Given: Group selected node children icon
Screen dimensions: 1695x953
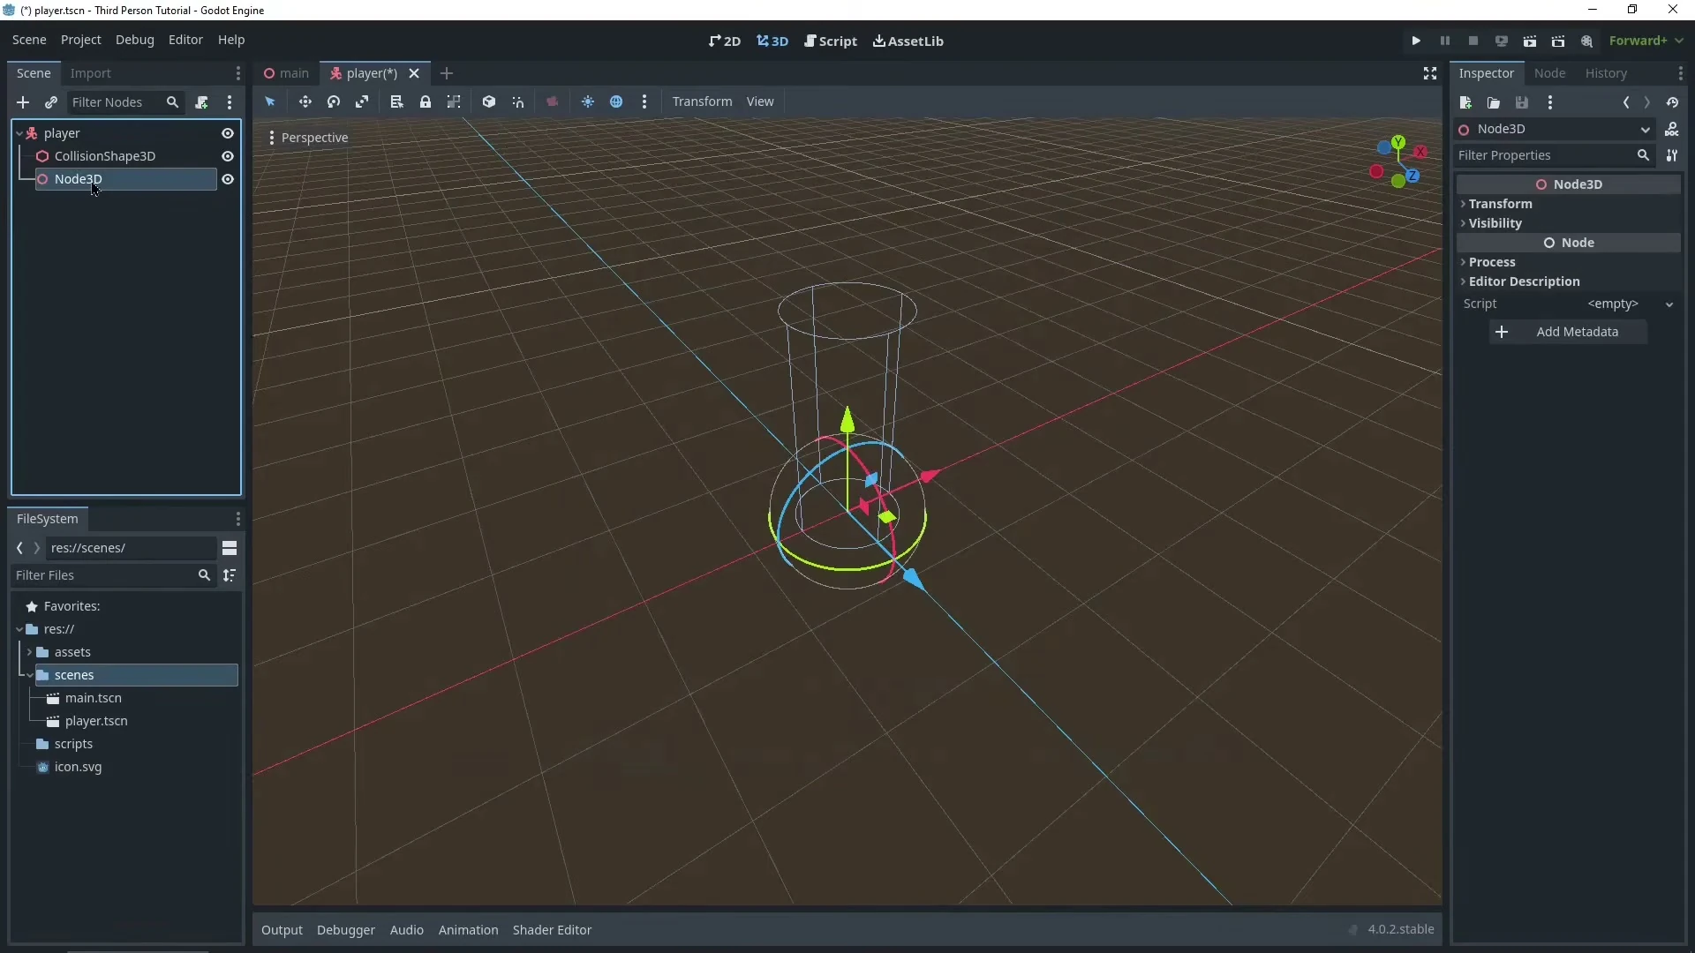Looking at the screenshot, I should (x=454, y=101).
